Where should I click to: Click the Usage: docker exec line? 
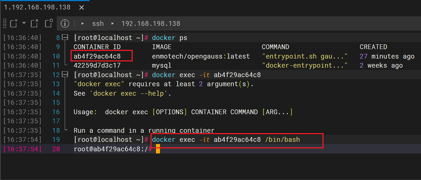[183, 112]
